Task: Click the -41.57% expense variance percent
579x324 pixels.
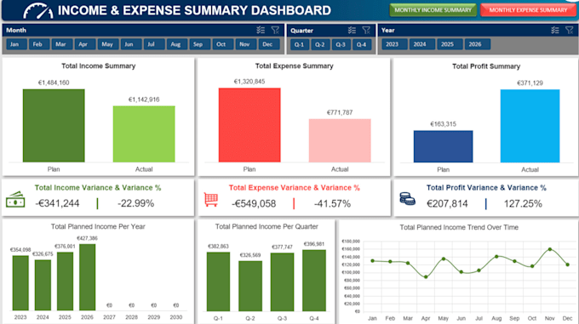Action: pyautogui.click(x=332, y=204)
